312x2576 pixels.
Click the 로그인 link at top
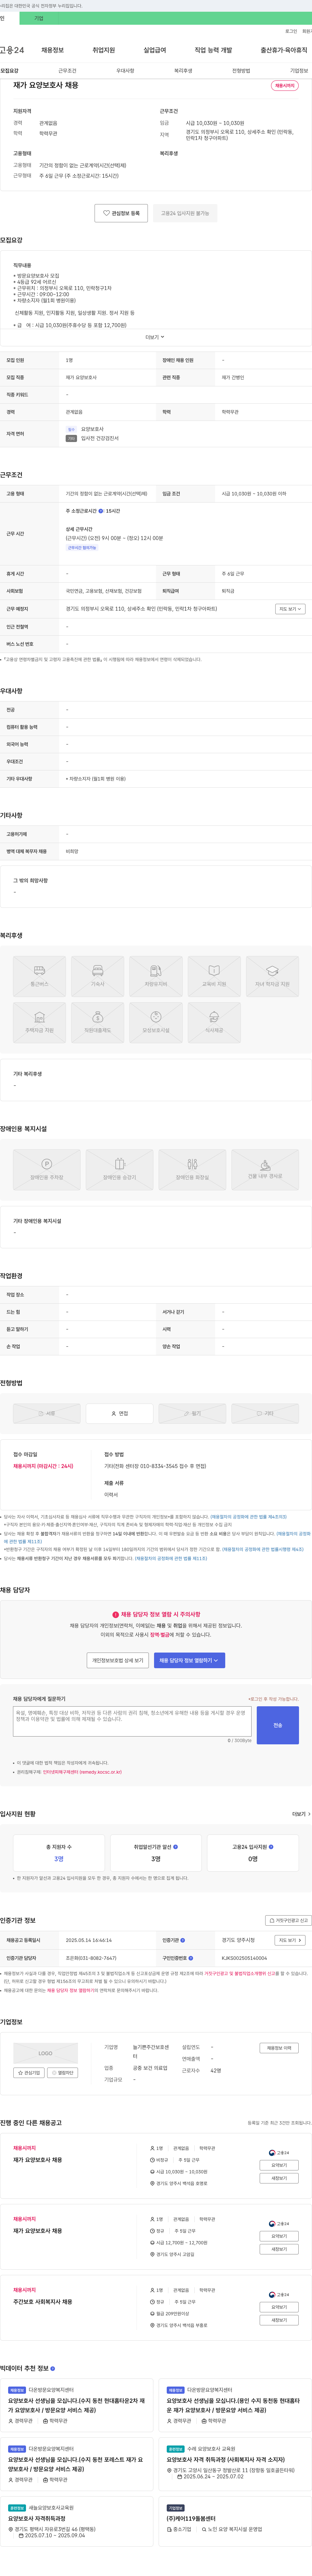[291, 31]
